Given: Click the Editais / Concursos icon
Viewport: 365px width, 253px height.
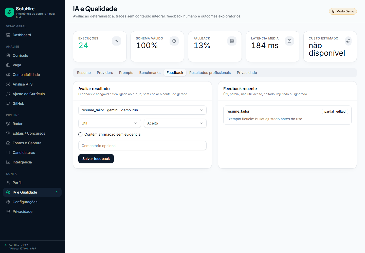Looking at the screenshot, I should tap(8, 133).
